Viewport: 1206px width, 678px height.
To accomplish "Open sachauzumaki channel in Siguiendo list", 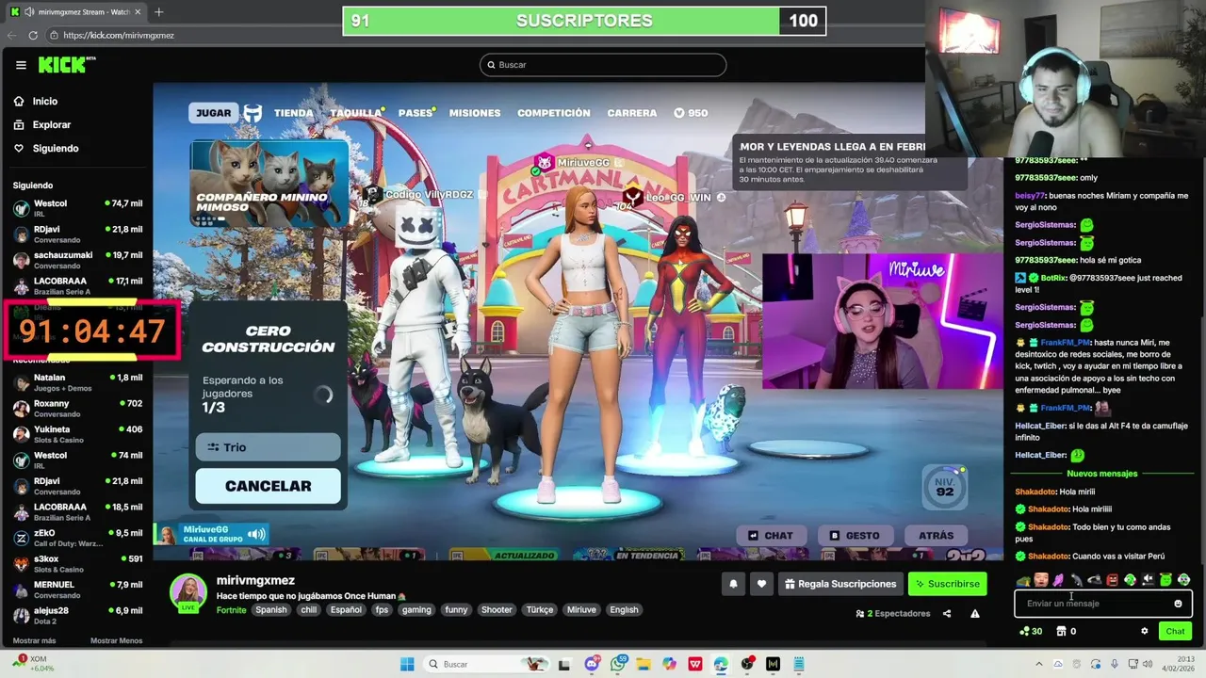I will pyautogui.click(x=77, y=260).
